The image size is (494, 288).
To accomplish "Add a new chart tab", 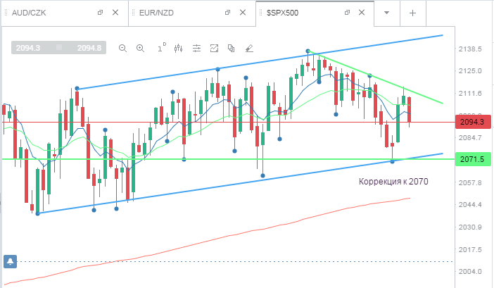I will click(x=412, y=13).
